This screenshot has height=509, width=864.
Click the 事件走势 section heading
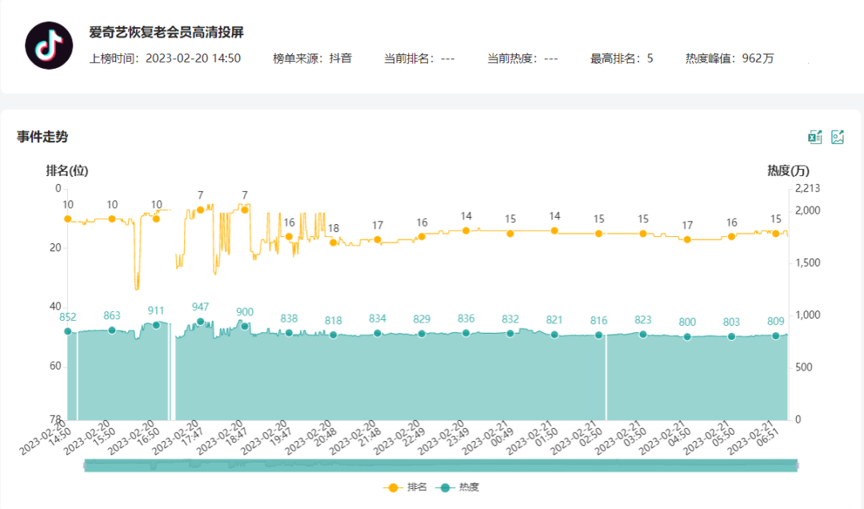click(x=42, y=137)
